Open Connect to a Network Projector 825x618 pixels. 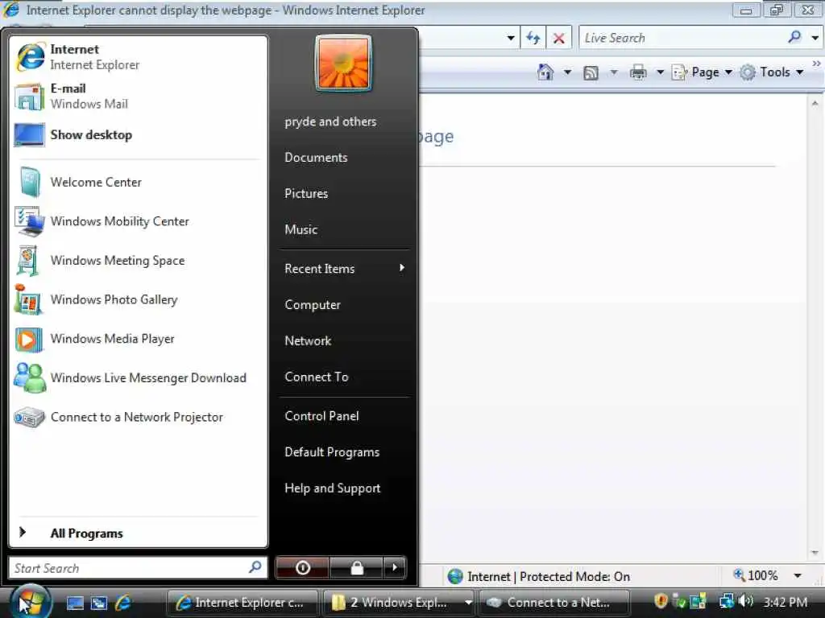[138, 418]
